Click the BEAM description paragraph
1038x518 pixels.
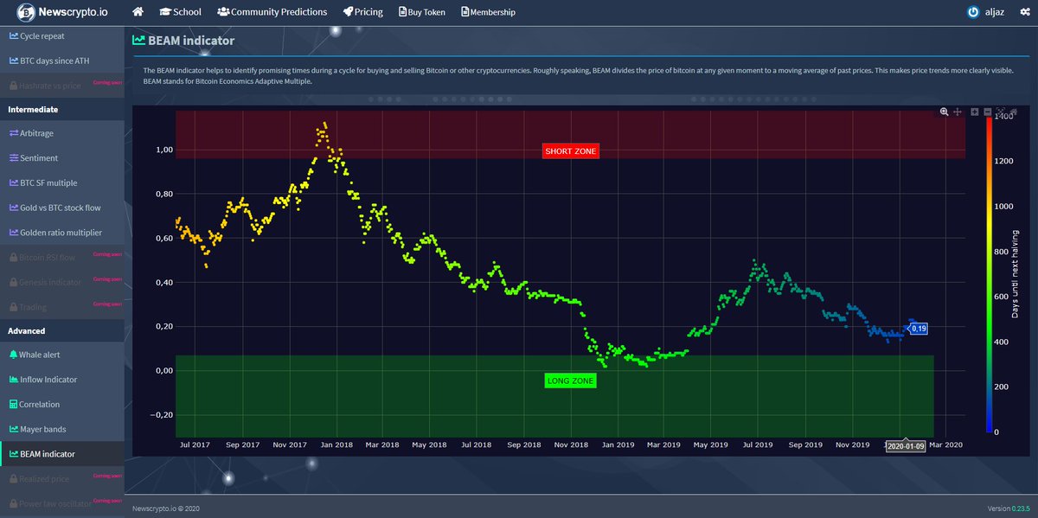(x=578, y=75)
